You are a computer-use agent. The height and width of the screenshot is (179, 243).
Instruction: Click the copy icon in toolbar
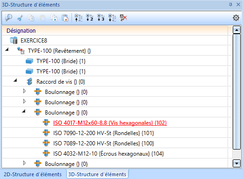[31, 18]
